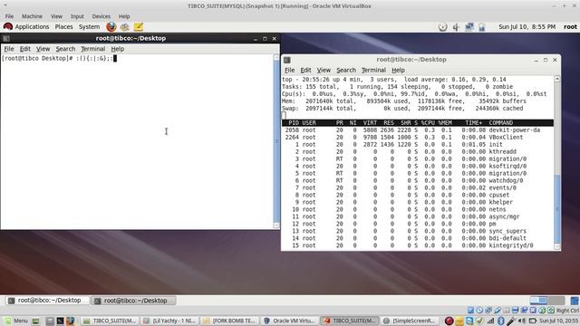Select first root@tibco taskbar window button

point(47,301)
